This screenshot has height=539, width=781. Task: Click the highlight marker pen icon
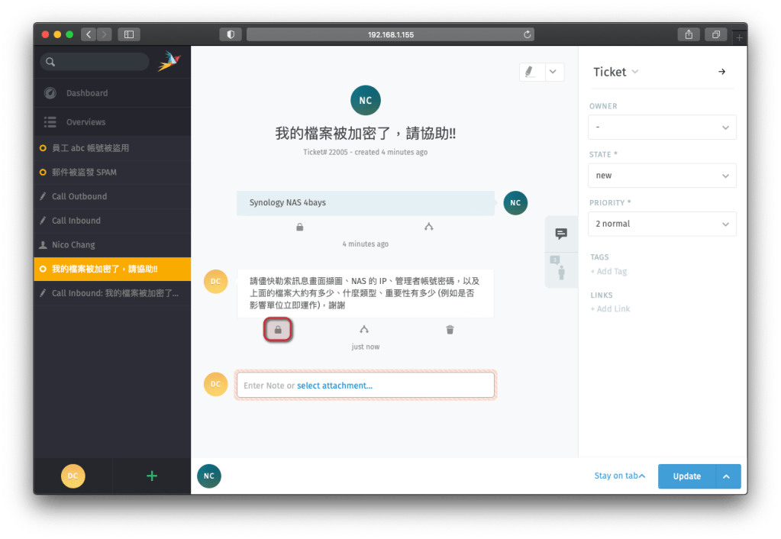pos(530,72)
